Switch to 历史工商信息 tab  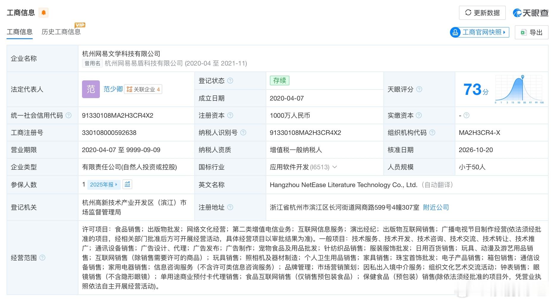(61, 32)
